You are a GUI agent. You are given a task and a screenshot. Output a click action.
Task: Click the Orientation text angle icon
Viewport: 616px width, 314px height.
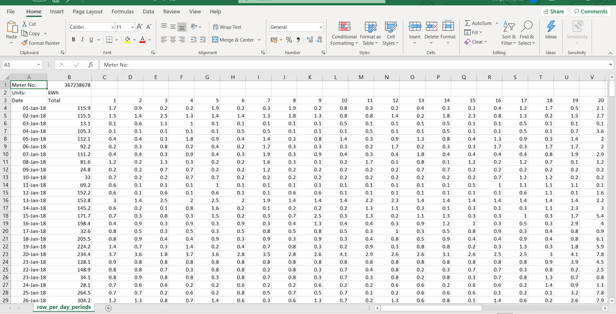[x=194, y=26]
